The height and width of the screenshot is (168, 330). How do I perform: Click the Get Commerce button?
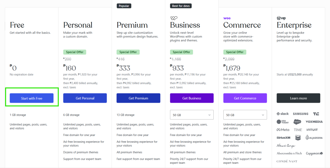pyautogui.click(x=245, y=98)
